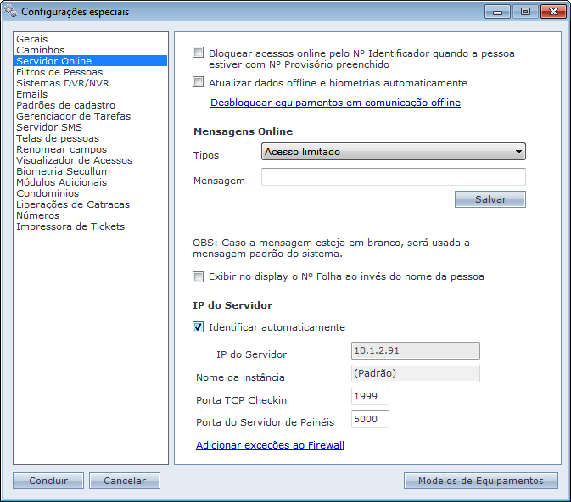Click Adicionar exceções ao Firewall link
The height and width of the screenshot is (502, 571).
click(270, 444)
